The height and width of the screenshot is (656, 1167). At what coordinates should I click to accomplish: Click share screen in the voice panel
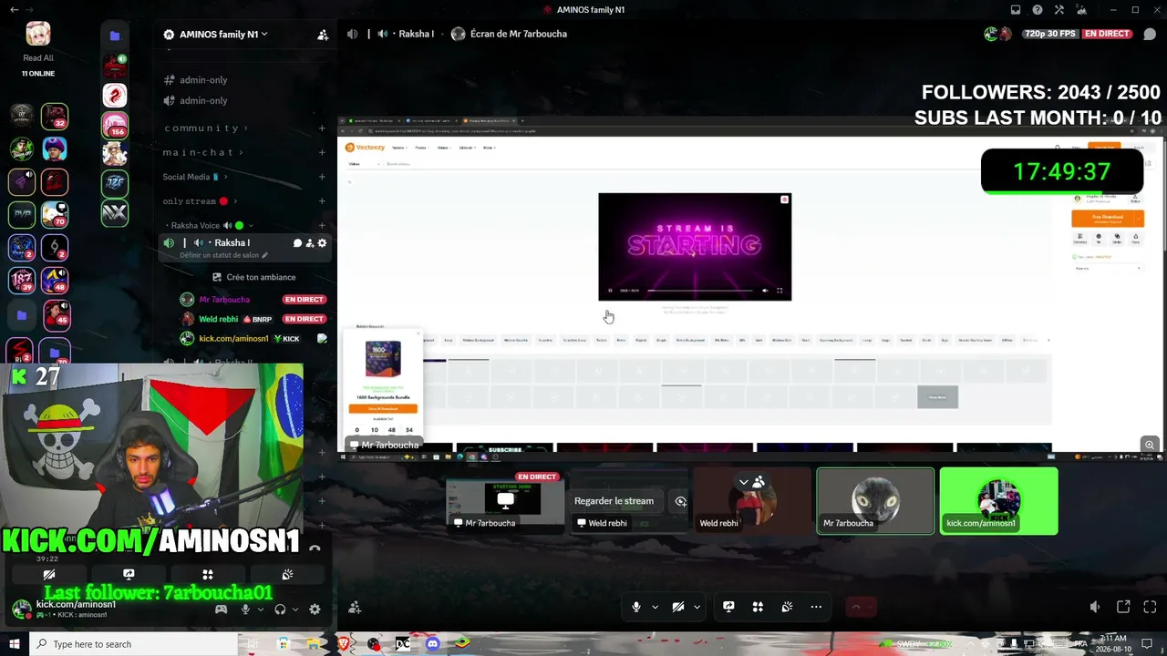click(129, 575)
